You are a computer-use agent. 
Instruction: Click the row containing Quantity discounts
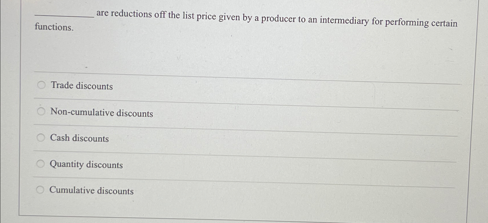201,164
